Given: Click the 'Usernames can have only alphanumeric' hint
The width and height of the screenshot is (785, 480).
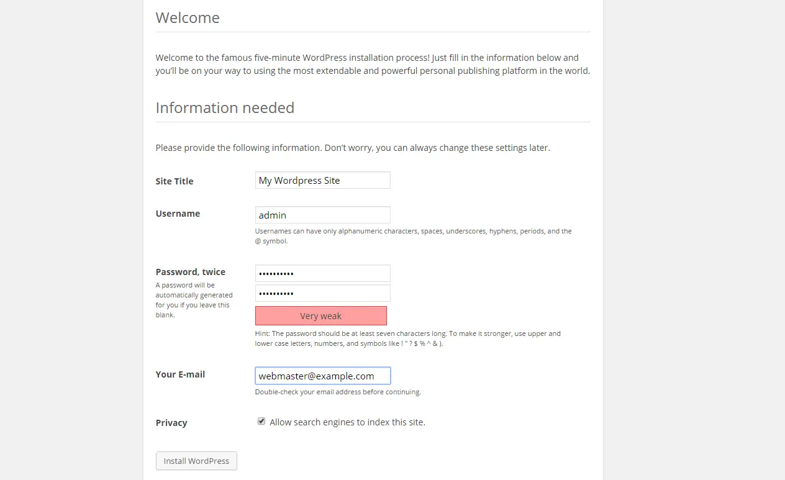Looking at the screenshot, I should 414,236.
